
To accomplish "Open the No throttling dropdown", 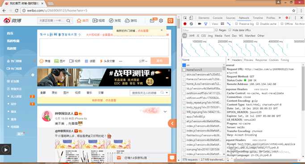I will 300,24.
